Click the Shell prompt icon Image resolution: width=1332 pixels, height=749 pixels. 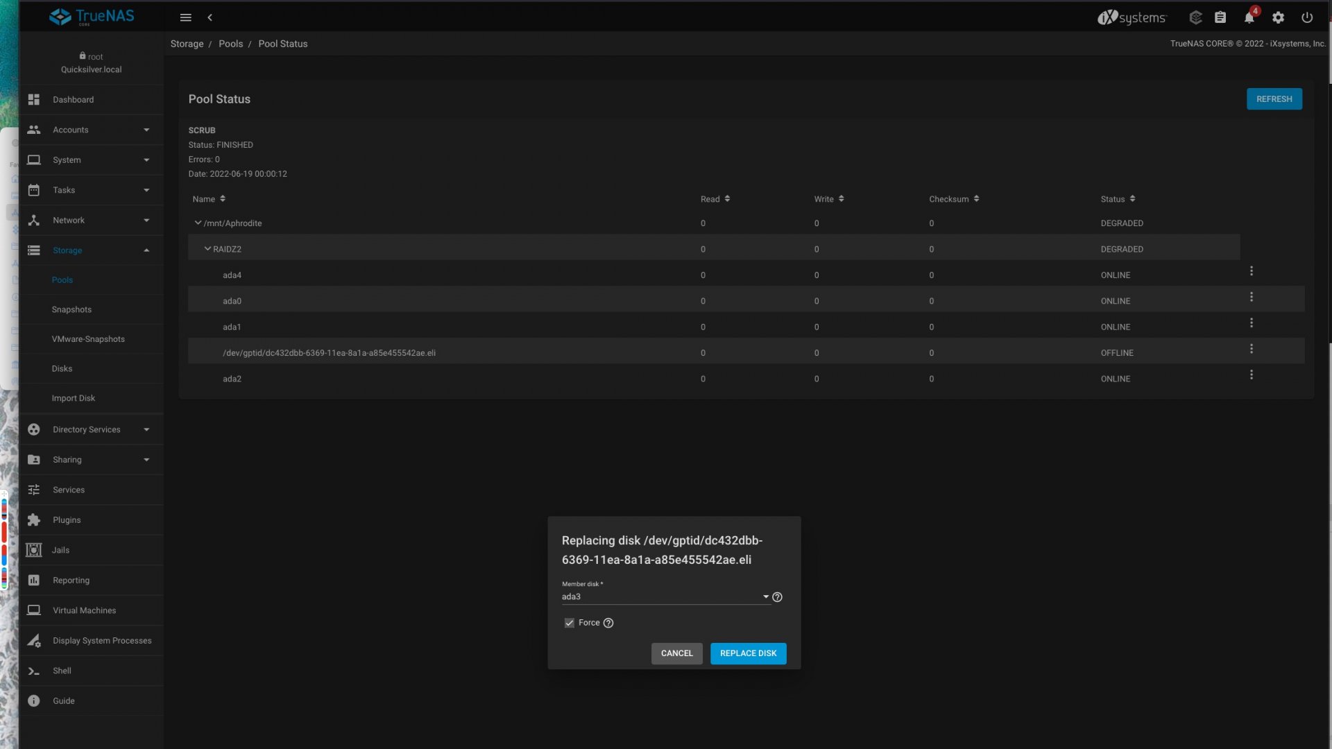pos(33,671)
